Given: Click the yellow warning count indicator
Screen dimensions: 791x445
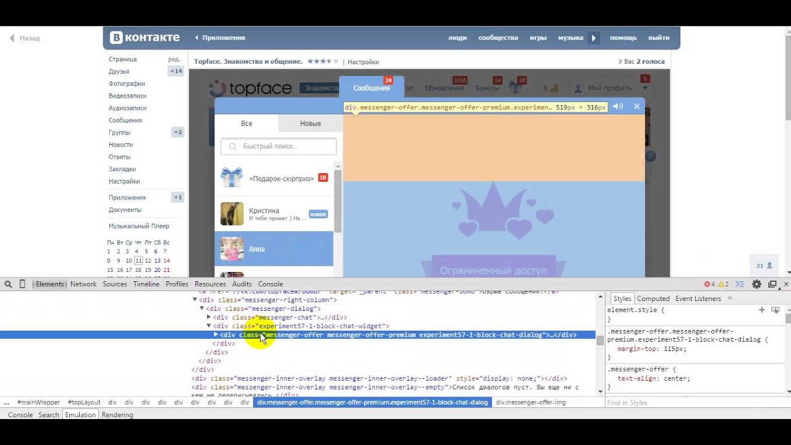Looking at the screenshot, I should pos(723,284).
